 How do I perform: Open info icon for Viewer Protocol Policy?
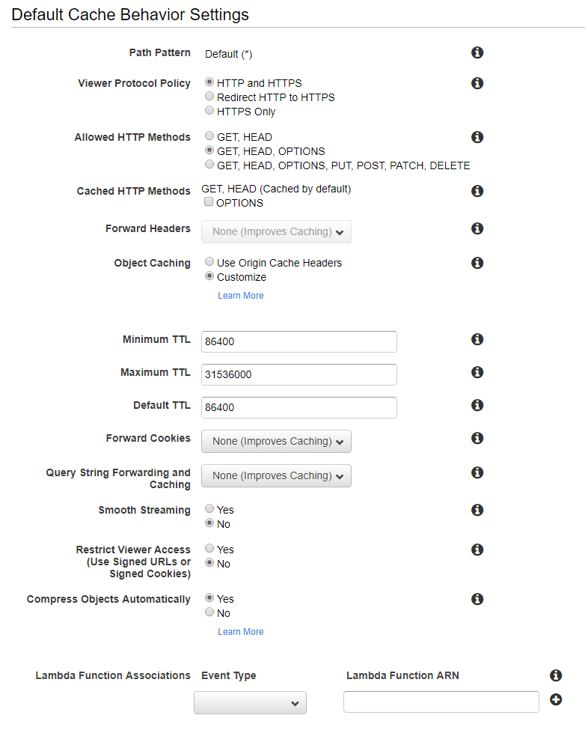pyautogui.click(x=477, y=83)
